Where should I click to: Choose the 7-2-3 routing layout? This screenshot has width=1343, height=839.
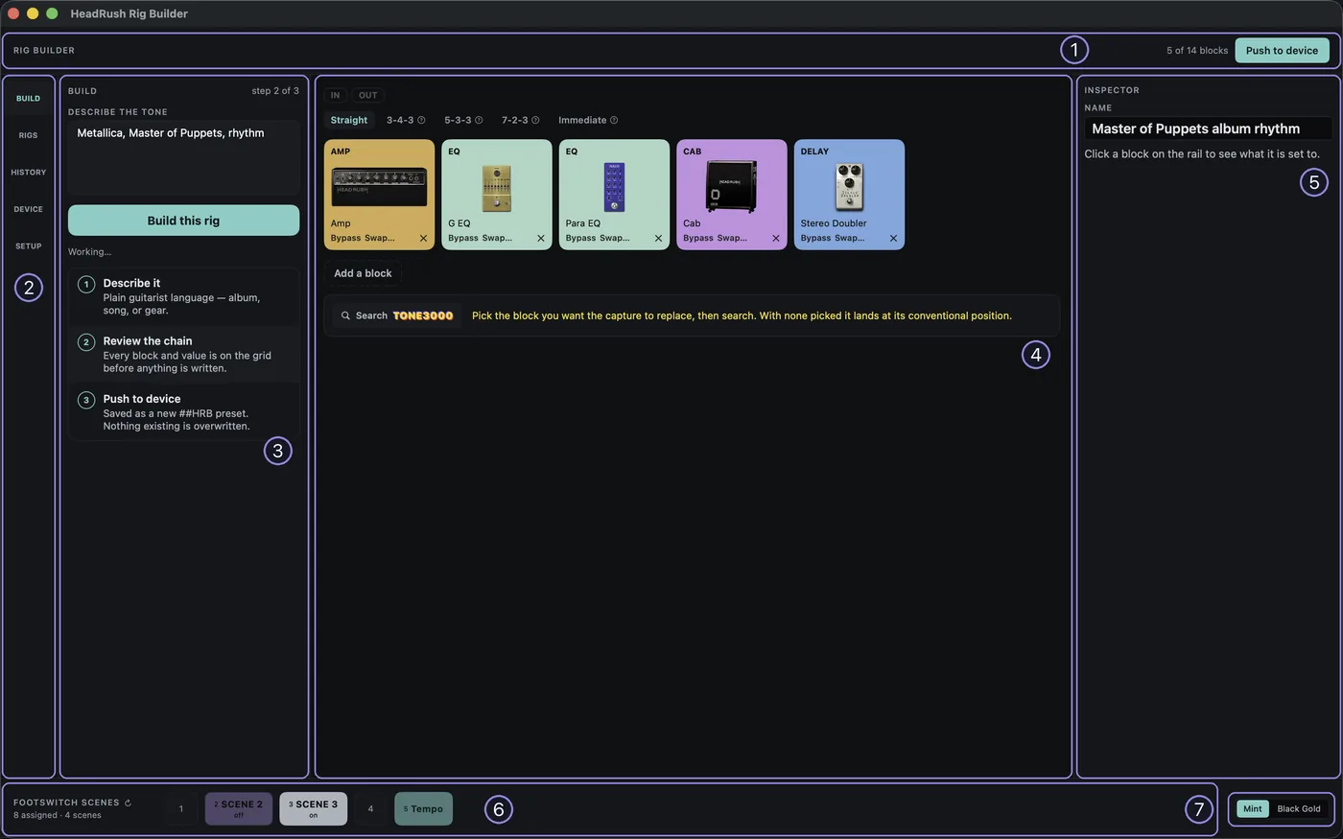(x=515, y=120)
